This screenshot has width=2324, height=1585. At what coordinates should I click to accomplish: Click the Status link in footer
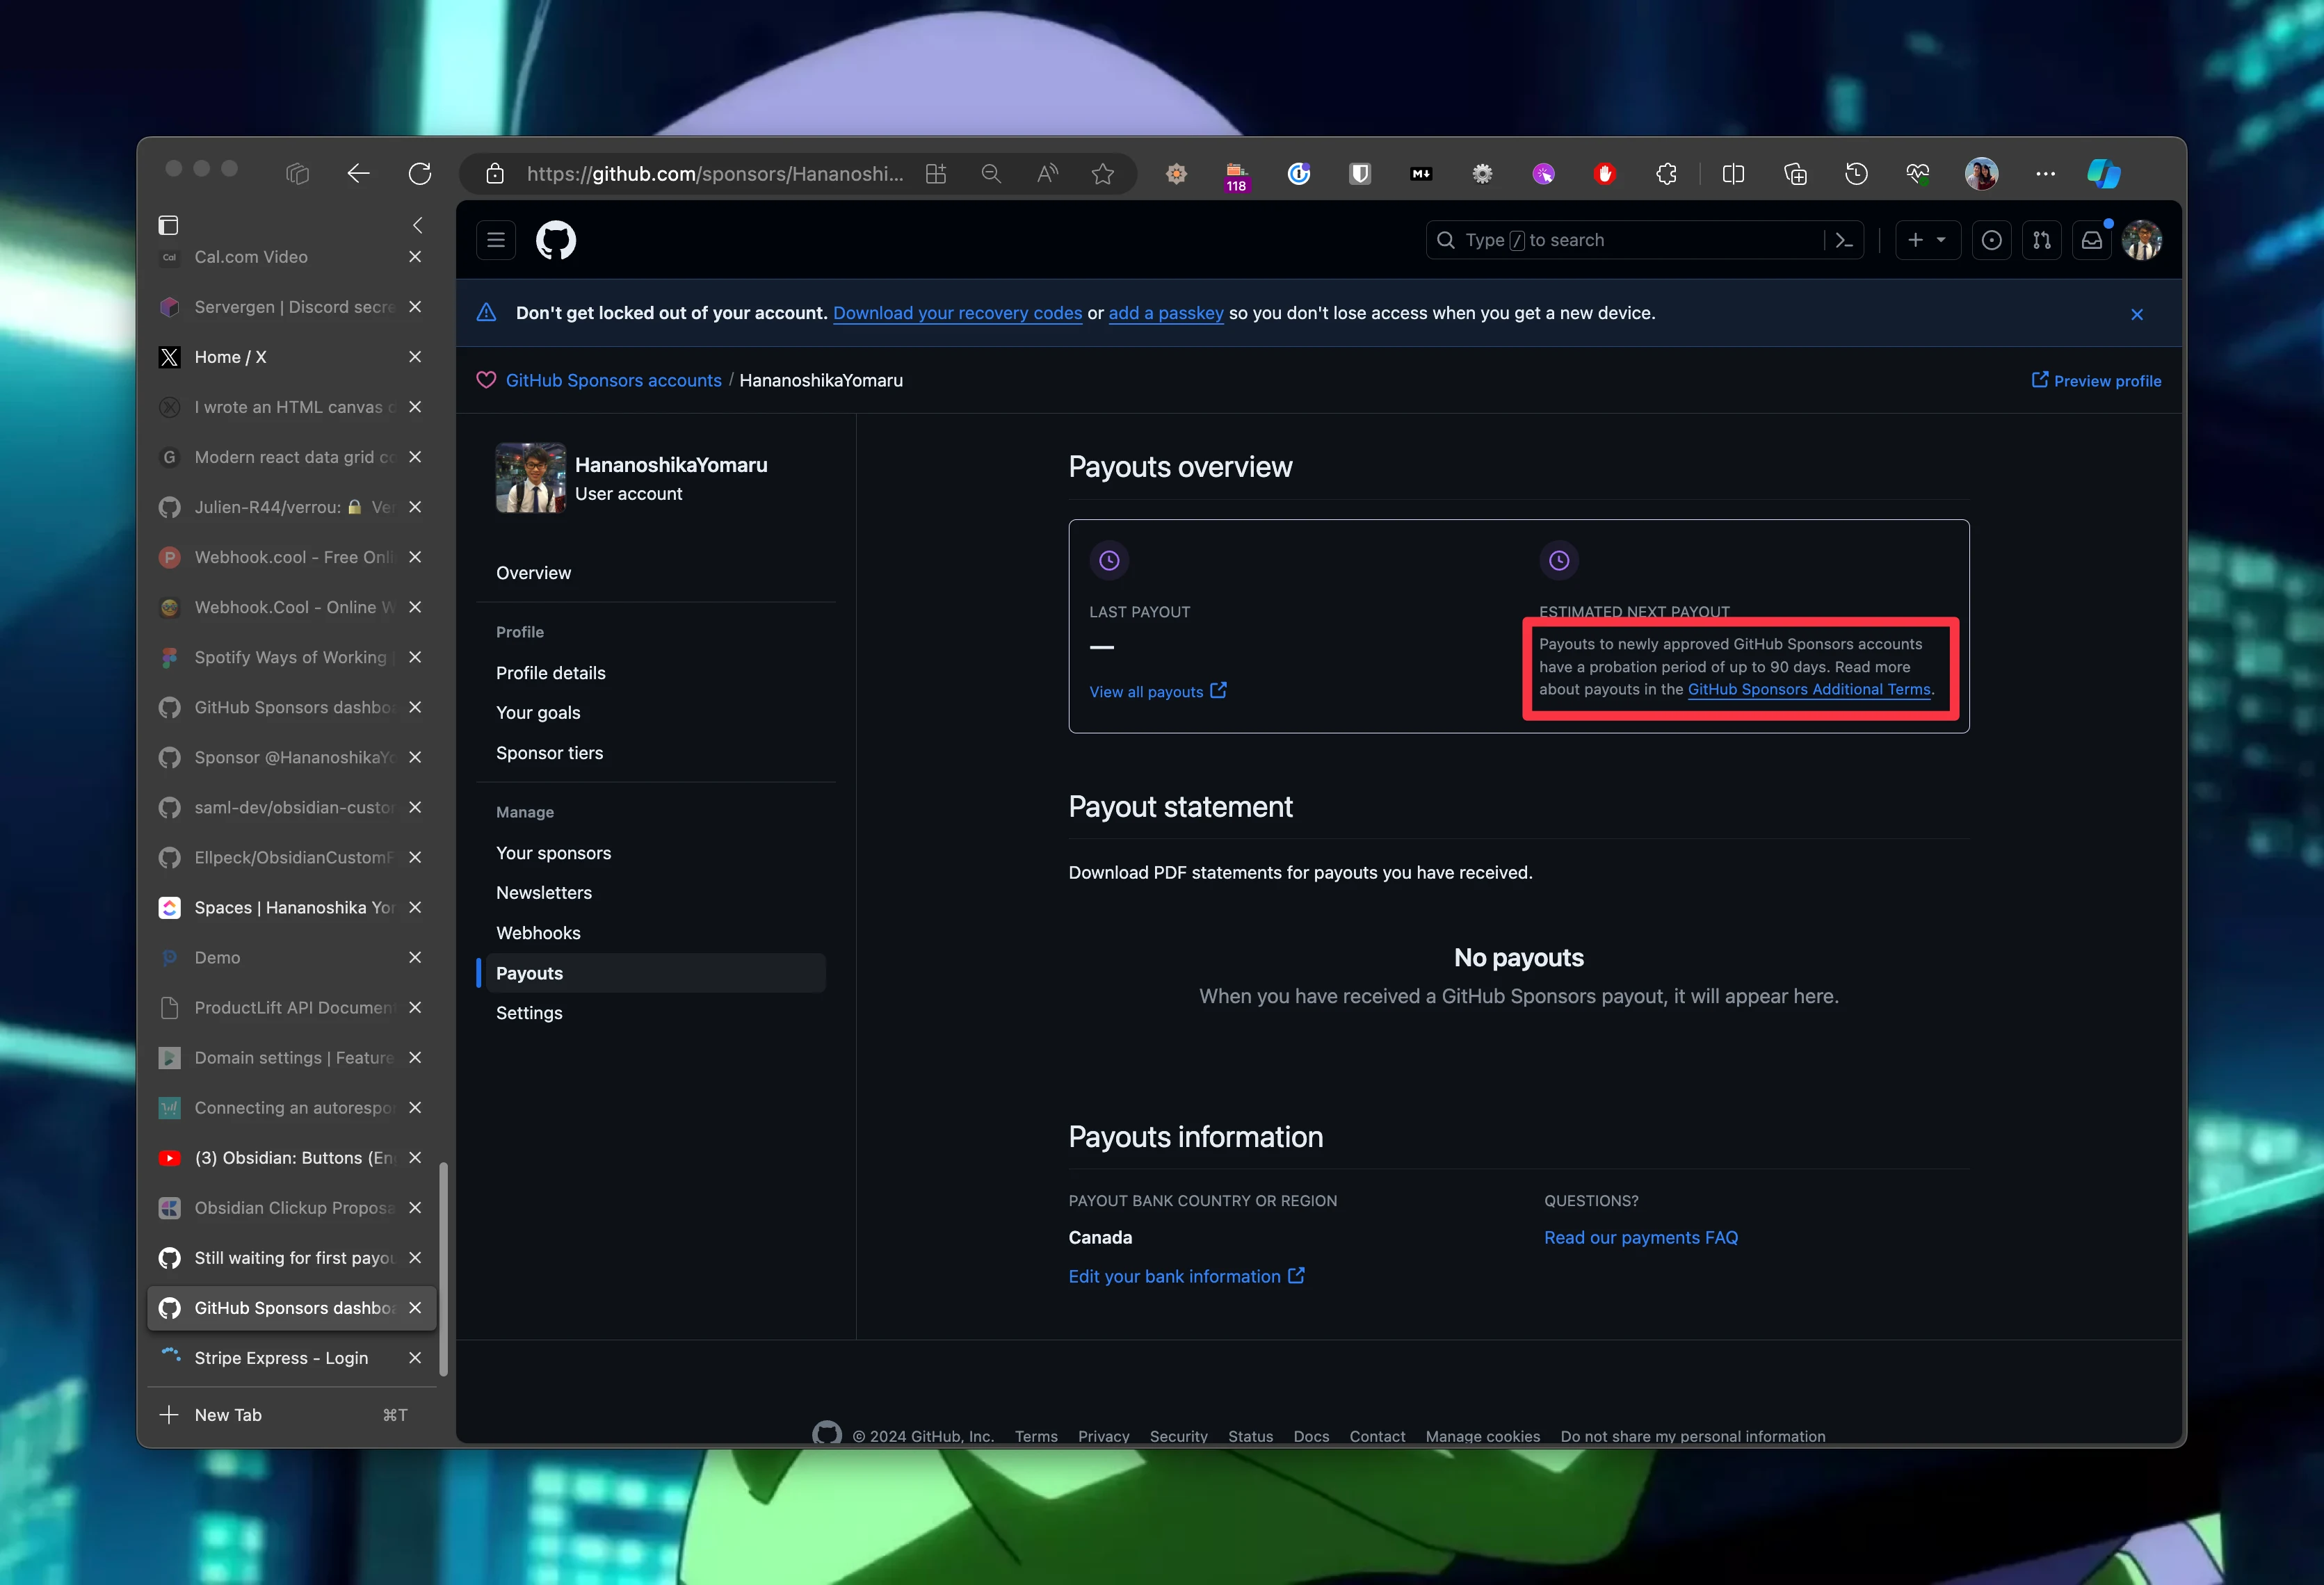click(1250, 1436)
